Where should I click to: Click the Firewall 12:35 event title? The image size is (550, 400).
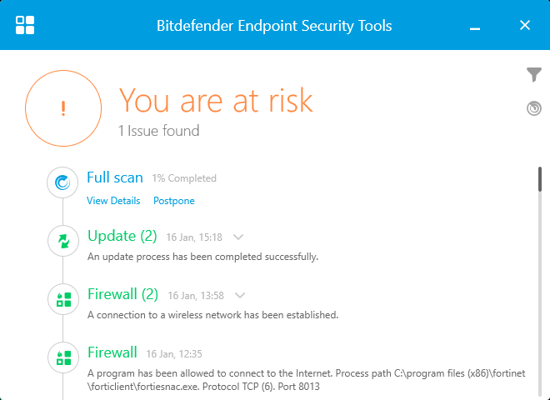(112, 352)
